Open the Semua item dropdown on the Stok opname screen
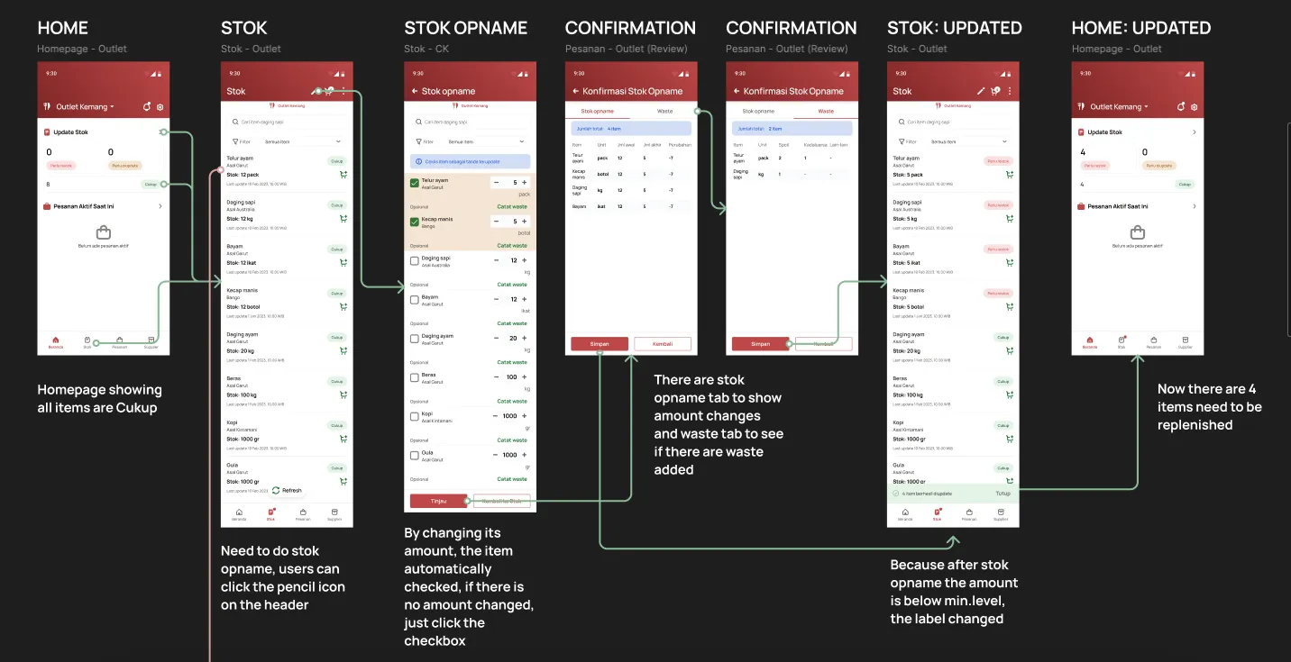Image resolution: width=1291 pixels, height=662 pixels. [487, 141]
